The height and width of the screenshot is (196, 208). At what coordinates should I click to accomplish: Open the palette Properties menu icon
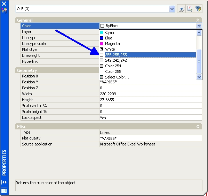tap(4, 190)
